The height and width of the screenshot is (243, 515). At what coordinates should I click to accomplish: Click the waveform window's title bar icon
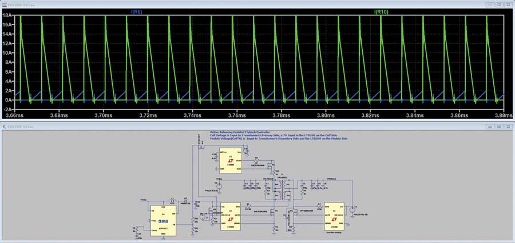(x=4, y=4)
